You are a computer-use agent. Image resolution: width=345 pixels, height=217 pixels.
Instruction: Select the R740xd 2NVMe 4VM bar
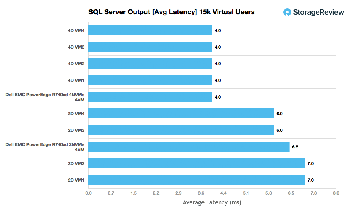(189, 147)
